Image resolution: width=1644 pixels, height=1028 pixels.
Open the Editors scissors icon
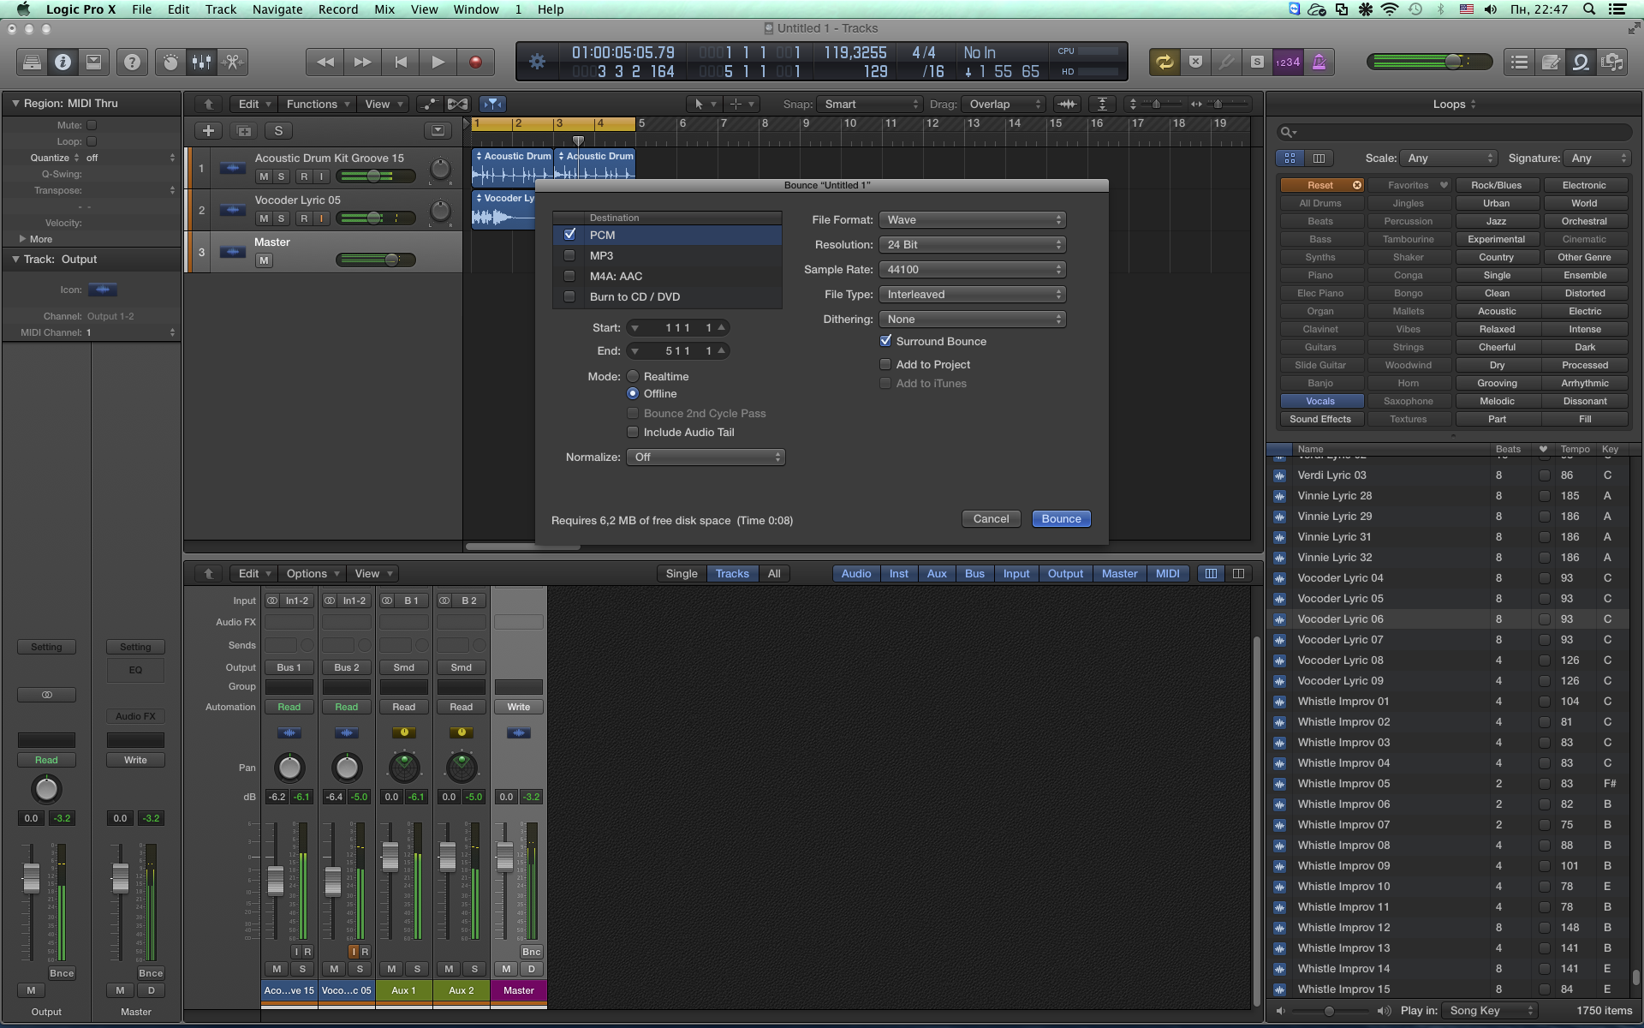click(x=232, y=62)
